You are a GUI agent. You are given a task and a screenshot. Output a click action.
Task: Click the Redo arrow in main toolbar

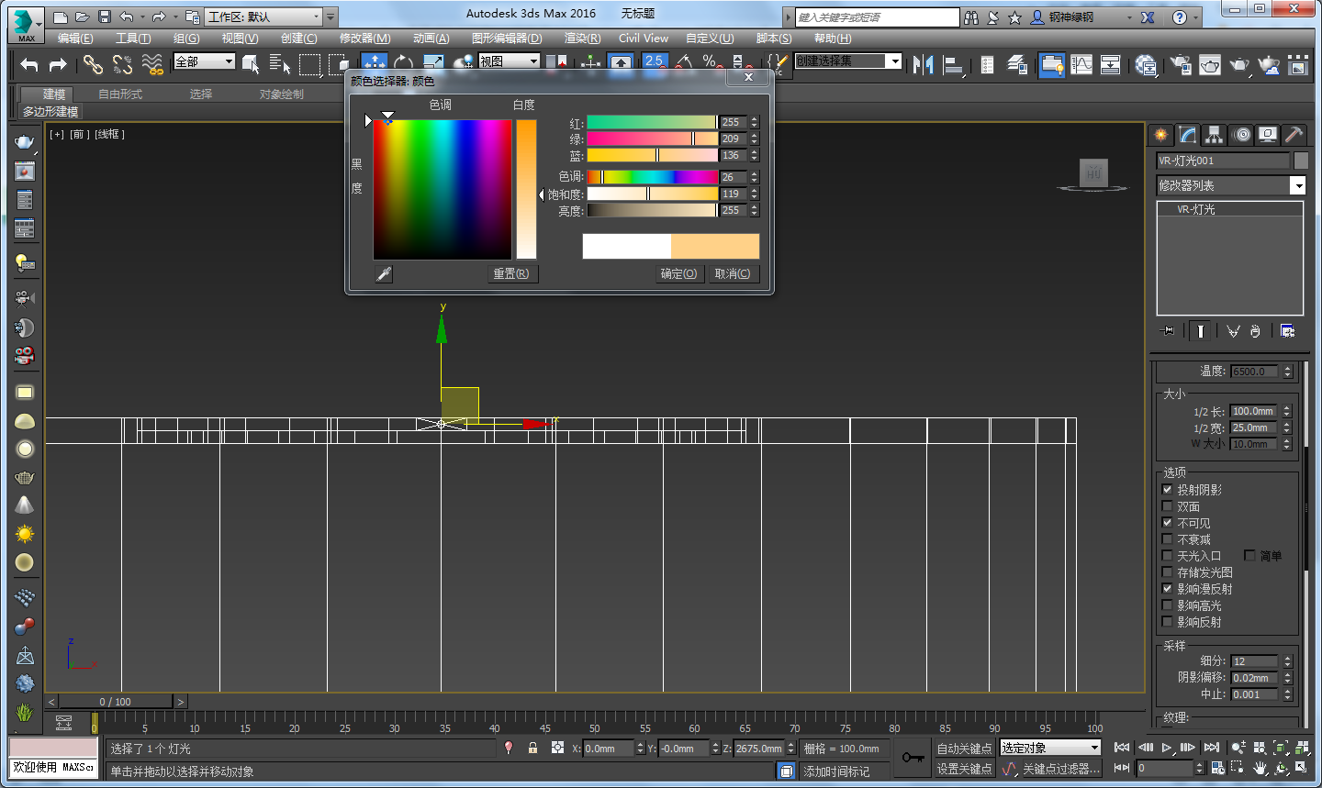58,64
